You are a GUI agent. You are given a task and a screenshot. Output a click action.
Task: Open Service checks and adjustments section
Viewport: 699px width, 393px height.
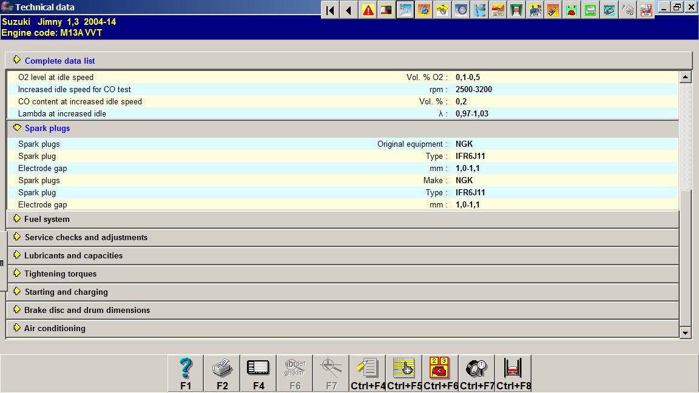point(86,237)
